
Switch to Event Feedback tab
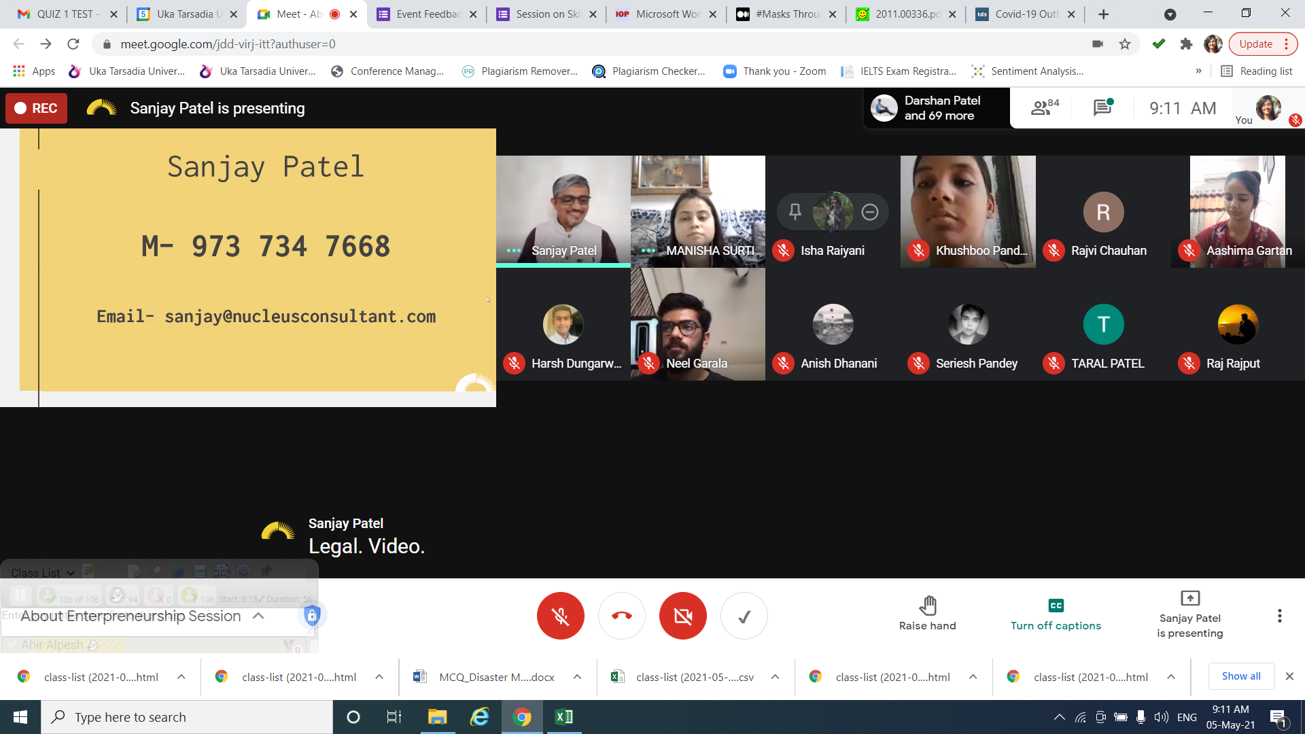pos(427,14)
